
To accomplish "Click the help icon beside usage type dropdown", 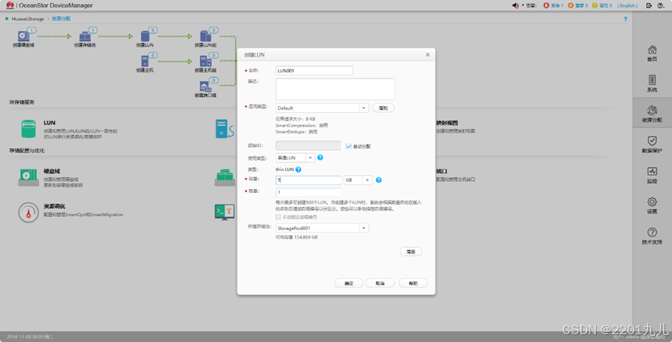I will [320, 158].
